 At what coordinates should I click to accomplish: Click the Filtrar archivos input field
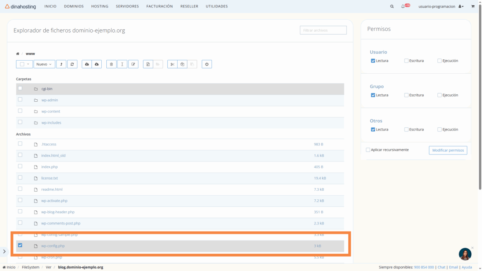pos(323,30)
